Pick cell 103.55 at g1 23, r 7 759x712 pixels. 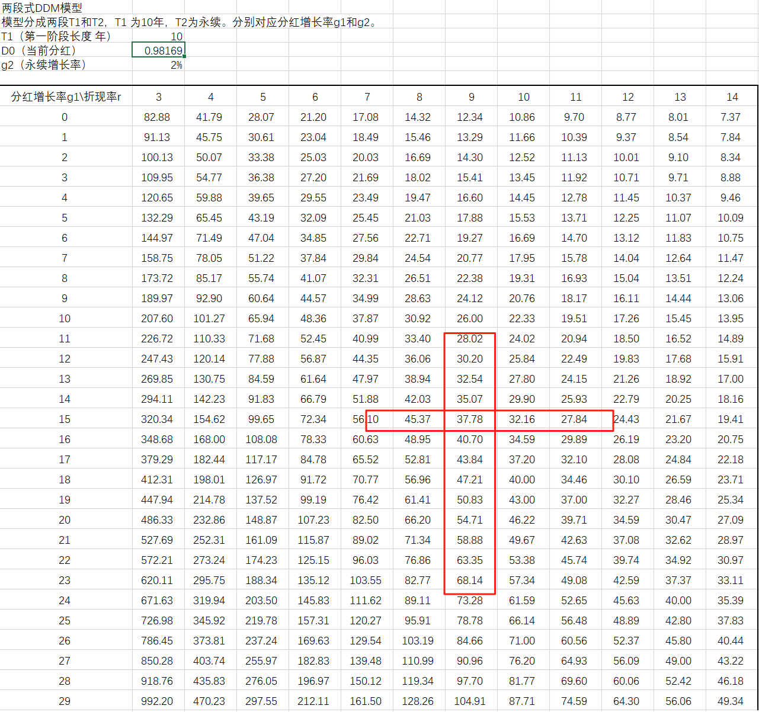pyautogui.click(x=367, y=580)
